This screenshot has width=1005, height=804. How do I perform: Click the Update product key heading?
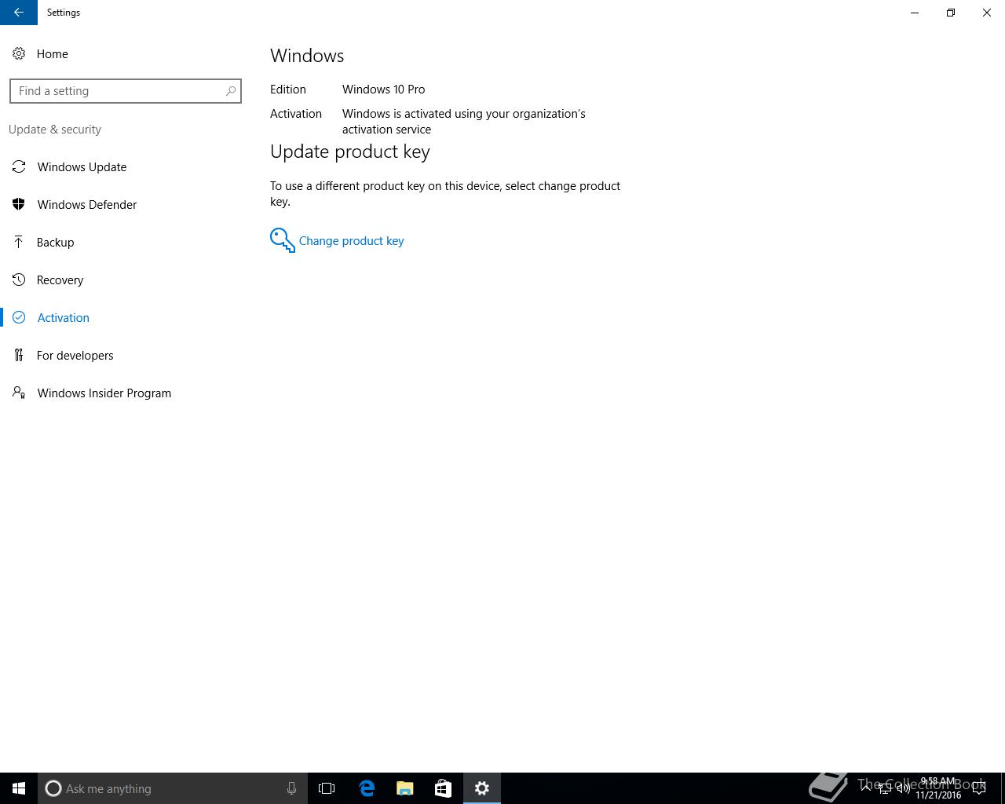(350, 152)
